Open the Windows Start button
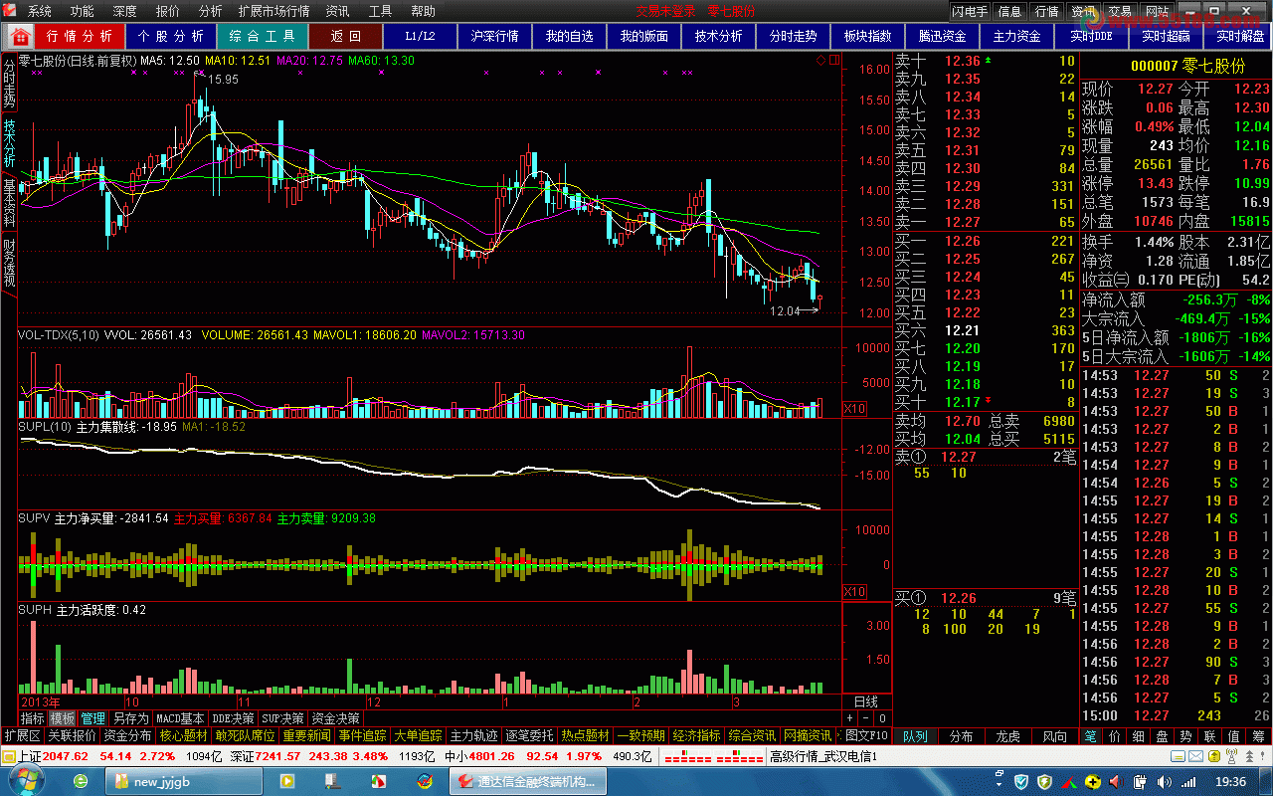The width and height of the screenshot is (1273, 796). 25,781
